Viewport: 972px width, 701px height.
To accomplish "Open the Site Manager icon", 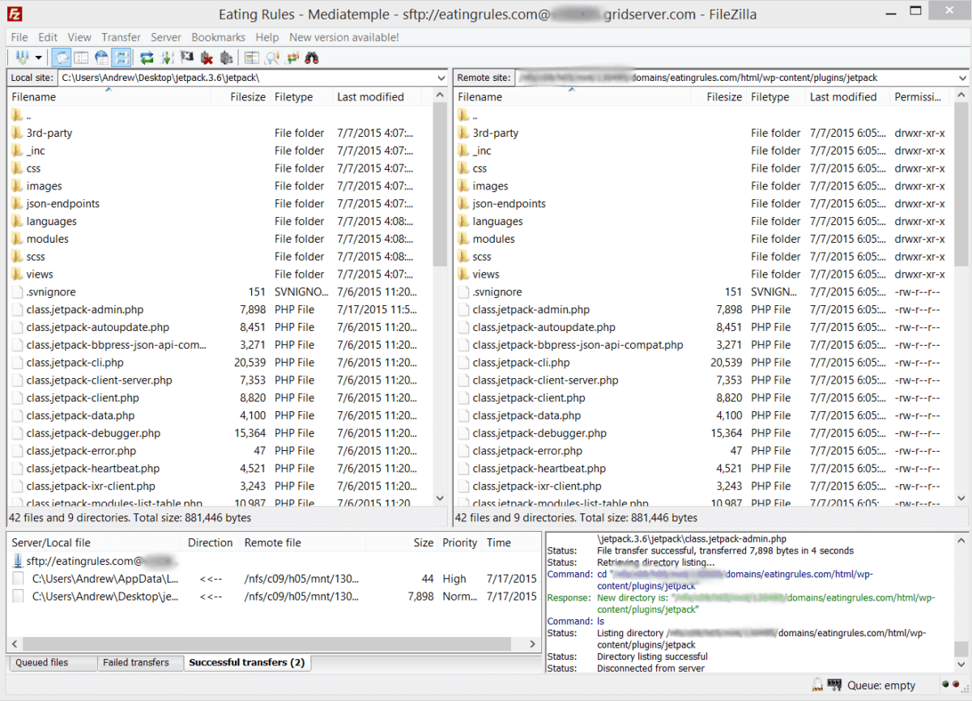I will tap(21, 57).
